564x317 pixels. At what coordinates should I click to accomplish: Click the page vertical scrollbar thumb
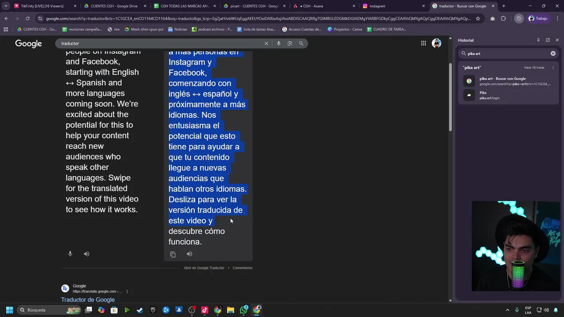click(x=450, y=97)
